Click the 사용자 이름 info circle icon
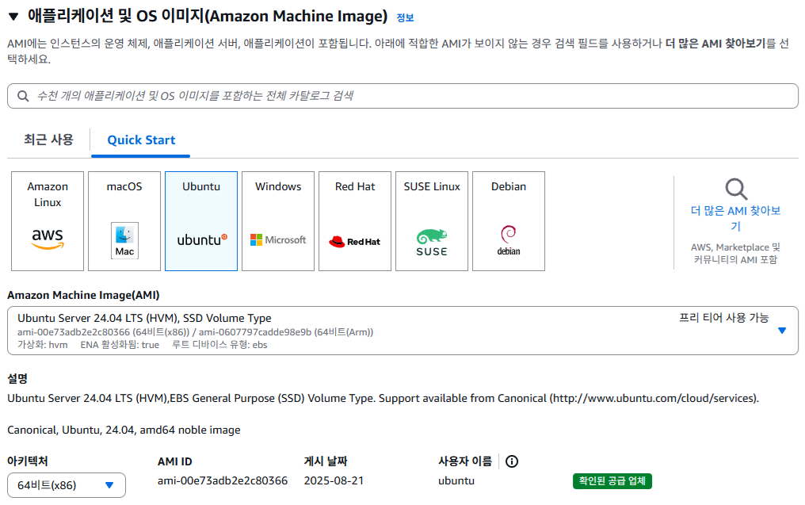 pos(512,461)
